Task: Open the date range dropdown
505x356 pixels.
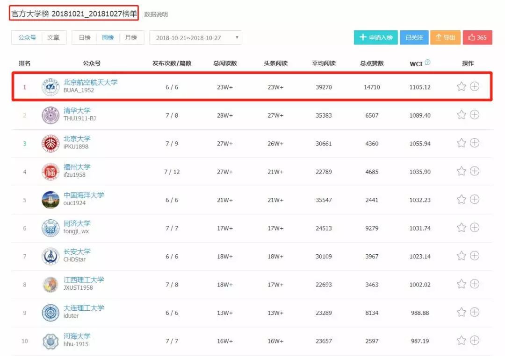Action: click(195, 38)
